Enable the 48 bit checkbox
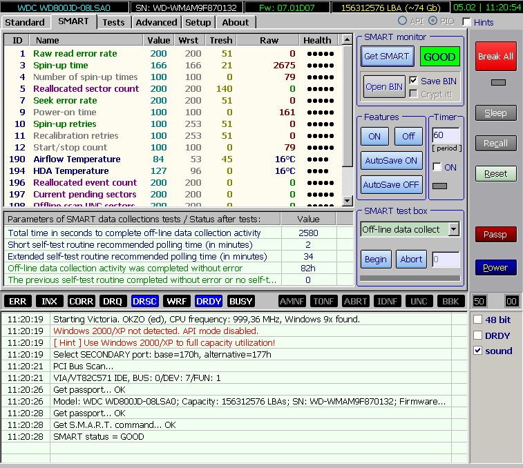This screenshot has height=468, width=523. pos(477,320)
